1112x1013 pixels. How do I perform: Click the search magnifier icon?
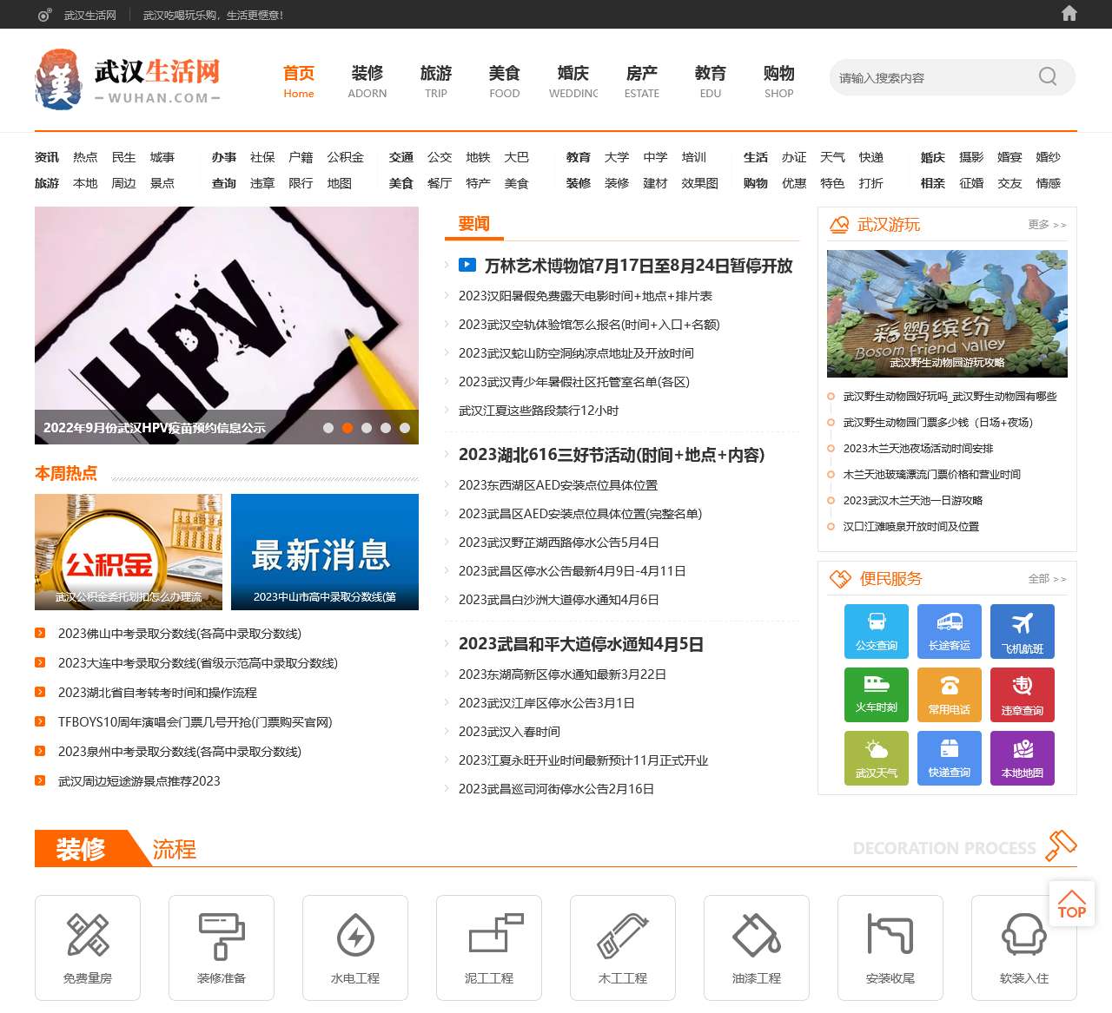(x=1048, y=77)
